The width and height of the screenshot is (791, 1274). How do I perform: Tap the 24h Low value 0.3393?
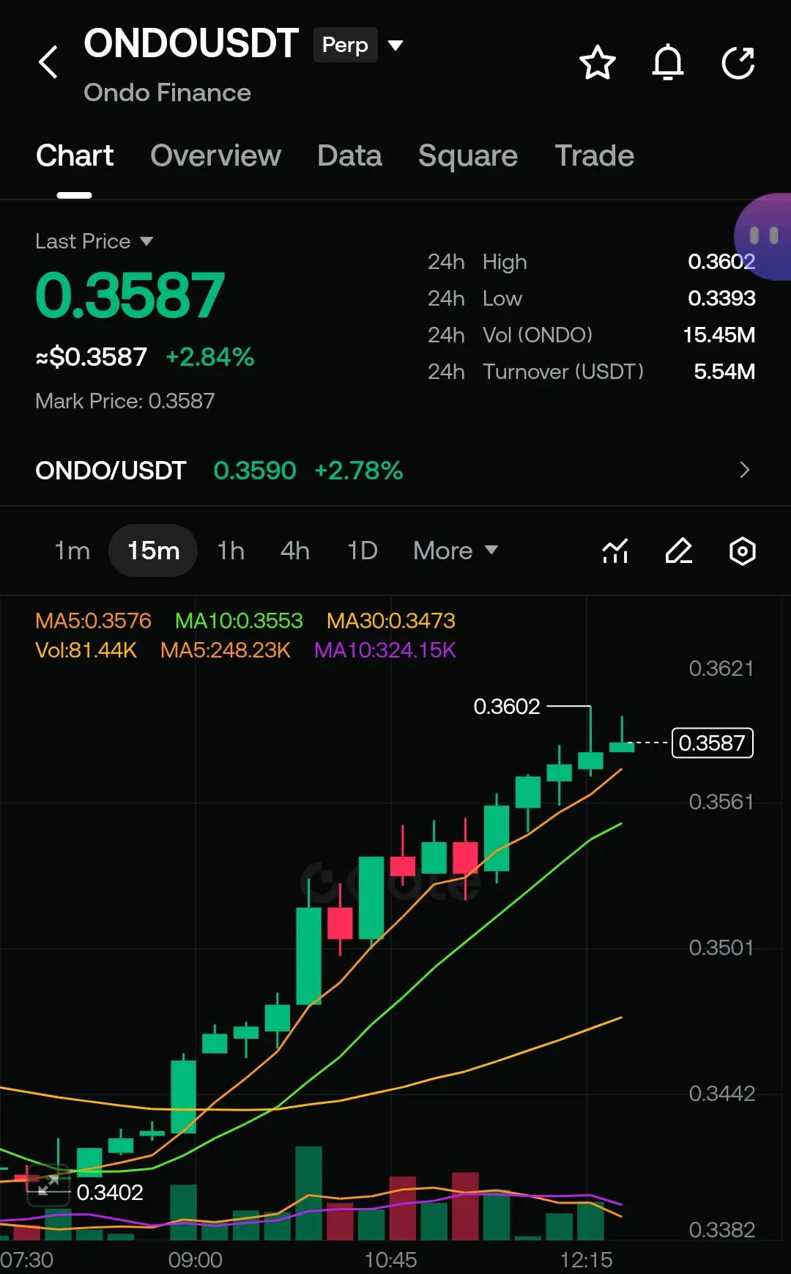click(721, 298)
